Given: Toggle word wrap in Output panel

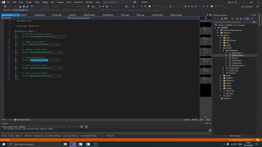Looking at the screenshot, I should 86,127.
